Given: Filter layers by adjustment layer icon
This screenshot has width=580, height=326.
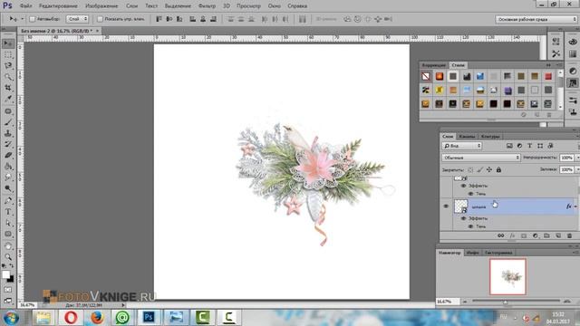Looking at the screenshot, I should pos(519,146).
